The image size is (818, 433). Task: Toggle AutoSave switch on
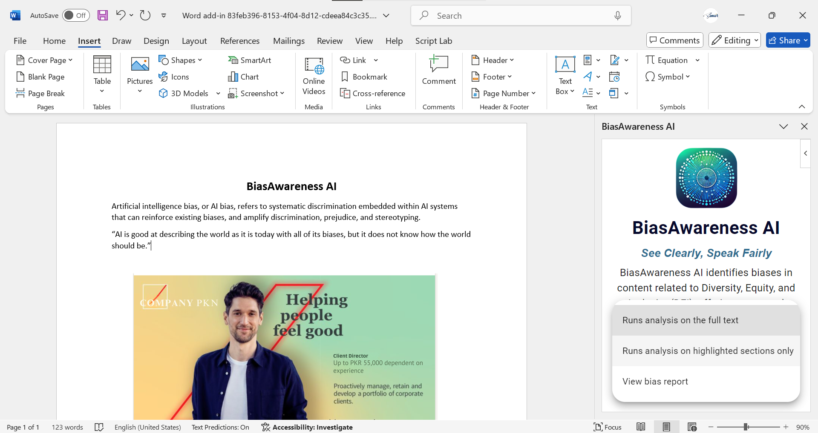point(75,16)
